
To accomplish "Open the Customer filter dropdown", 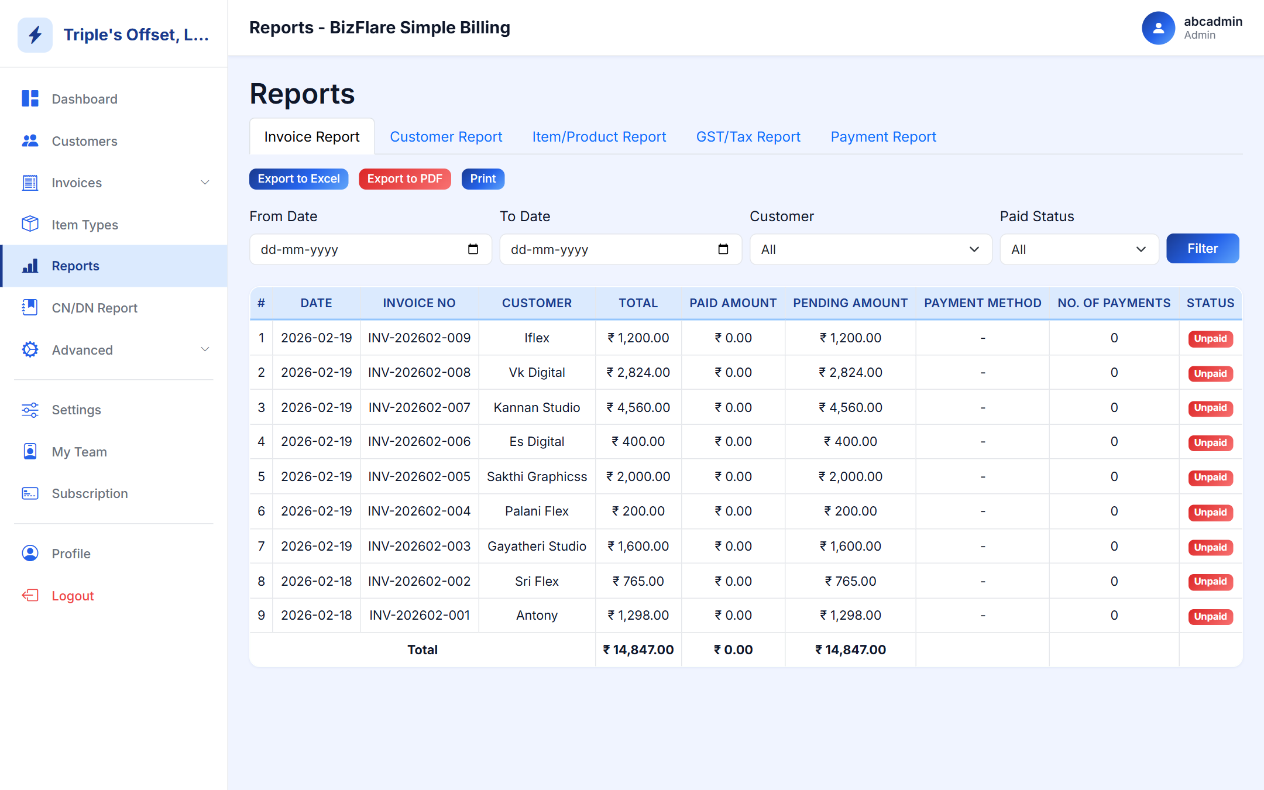I will [871, 249].
